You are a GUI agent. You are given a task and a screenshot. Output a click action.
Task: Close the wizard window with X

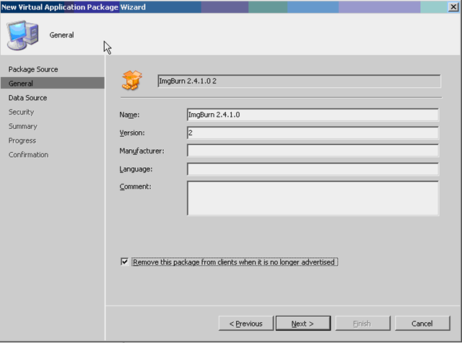453,6
